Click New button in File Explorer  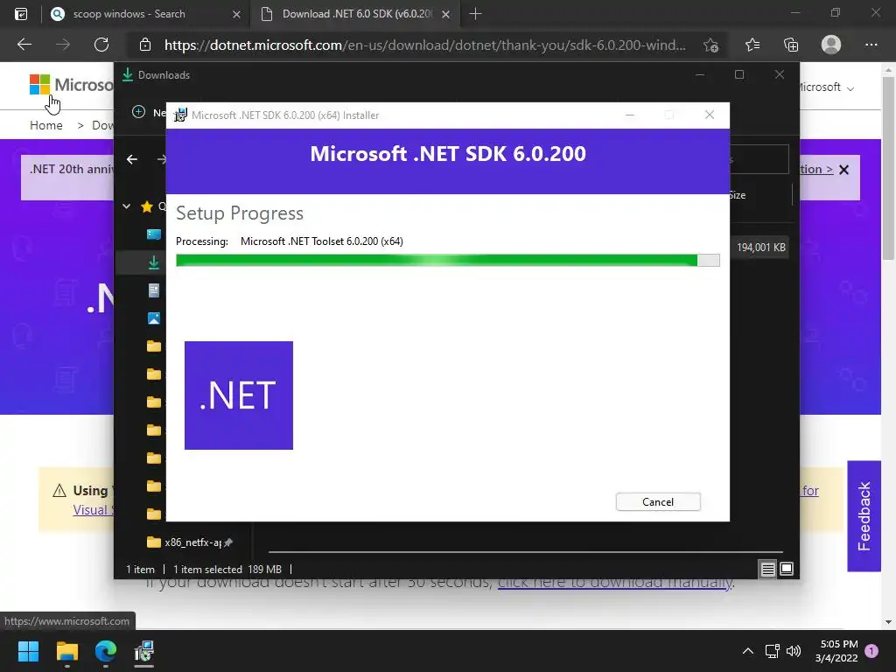(x=149, y=113)
